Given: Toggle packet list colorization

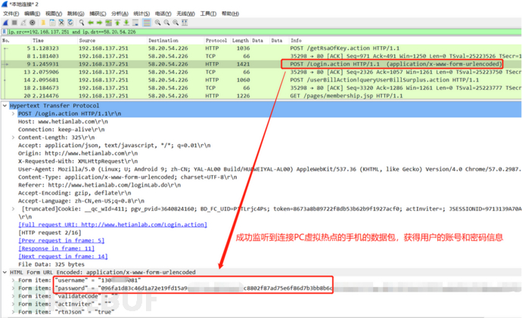Looking at the screenshot, I should pos(147,23).
